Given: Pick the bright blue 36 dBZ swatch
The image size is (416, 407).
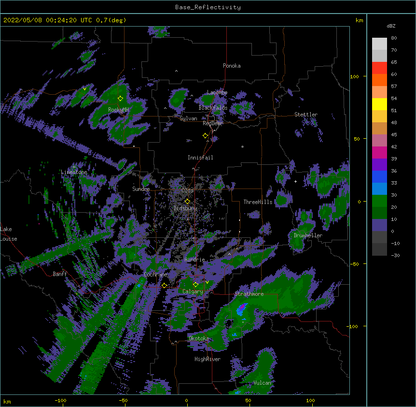Looking at the screenshot, I should (379, 176).
